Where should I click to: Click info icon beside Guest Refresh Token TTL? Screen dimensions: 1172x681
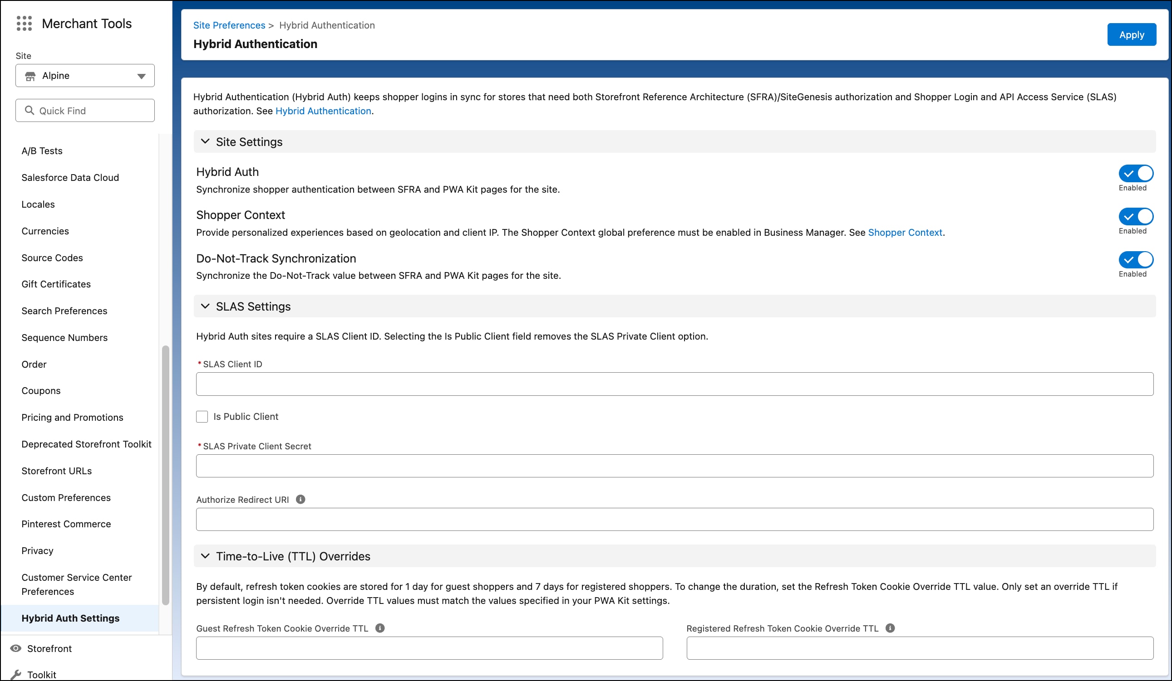pos(380,628)
